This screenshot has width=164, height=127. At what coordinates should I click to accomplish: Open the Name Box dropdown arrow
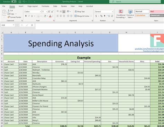pyautogui.click(x=13, y=25)
